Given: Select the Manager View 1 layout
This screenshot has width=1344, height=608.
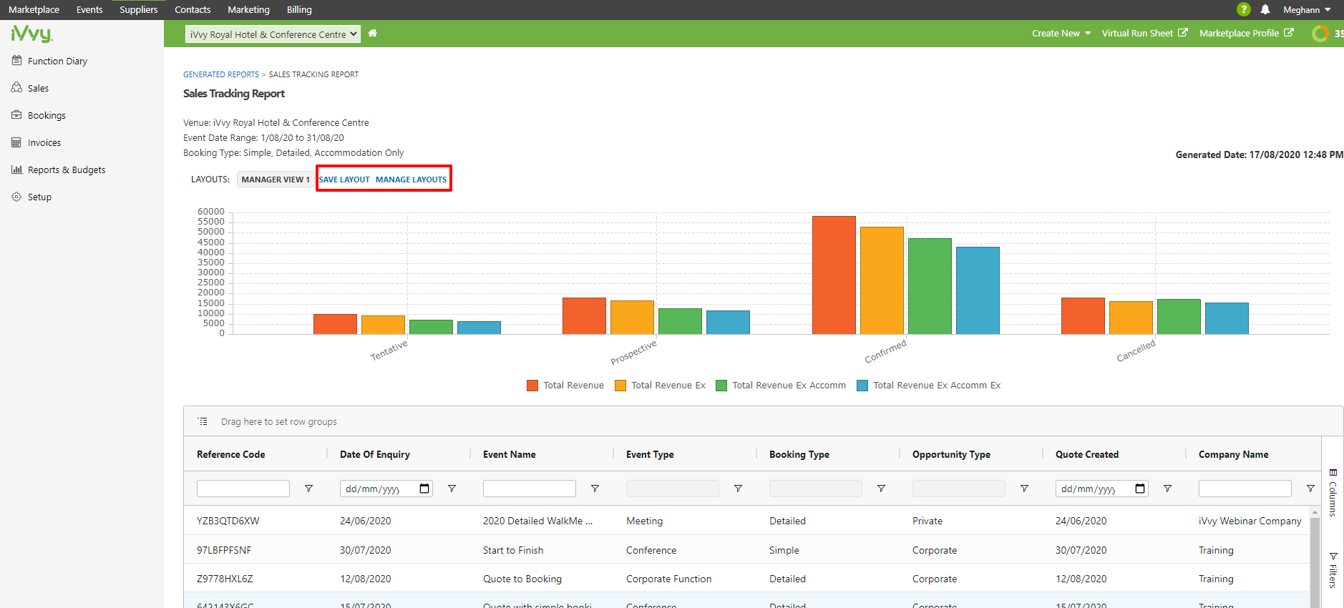Looking at the screenshot, I should tap(276, 180).
